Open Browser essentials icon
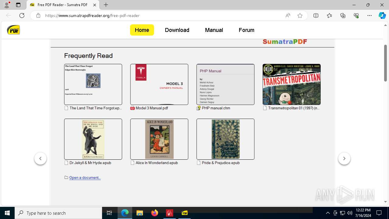389x219 pixels. [x=356, y=16]
